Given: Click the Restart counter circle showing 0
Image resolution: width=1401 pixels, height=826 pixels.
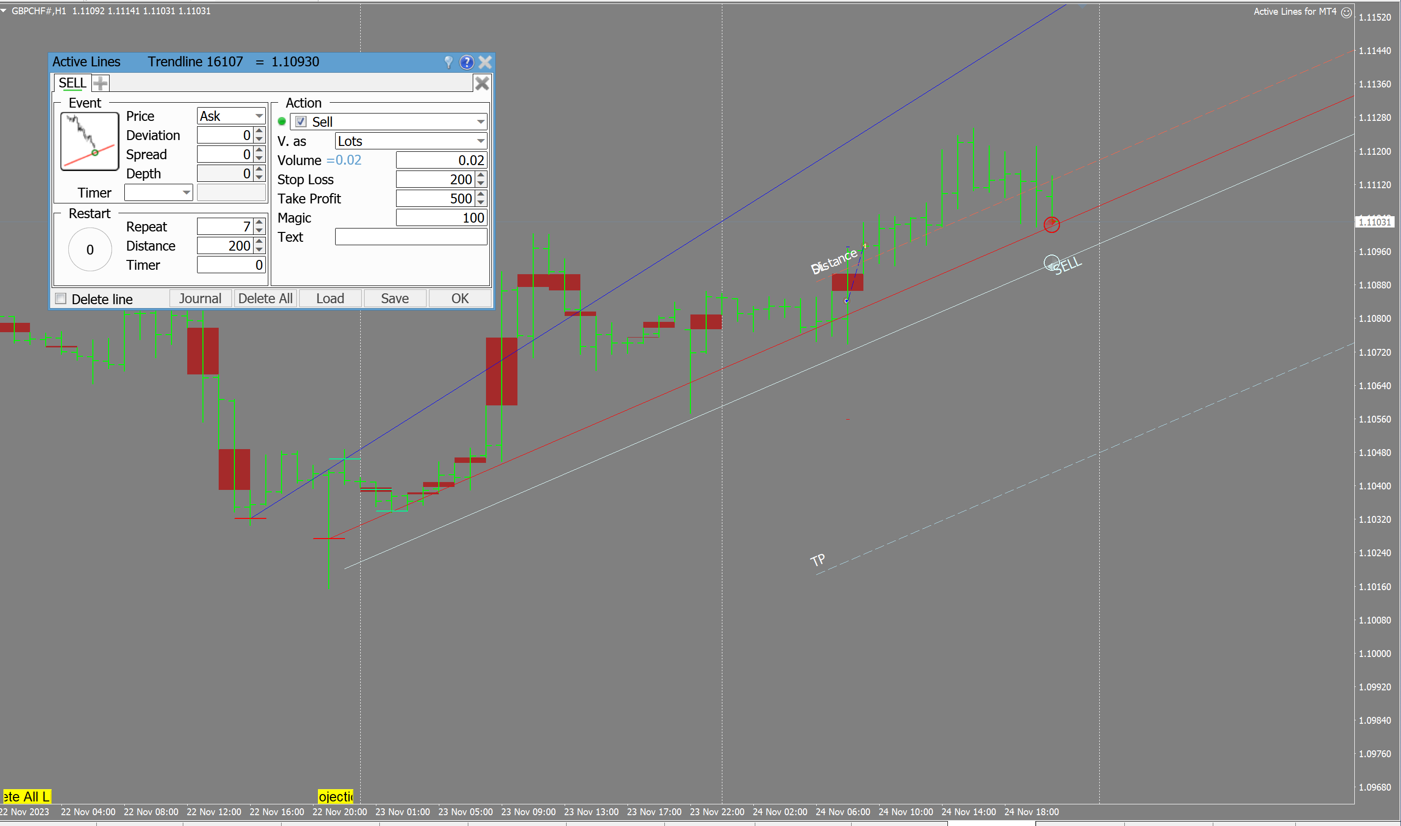Looking at the screenshot, I should point(89,250).
